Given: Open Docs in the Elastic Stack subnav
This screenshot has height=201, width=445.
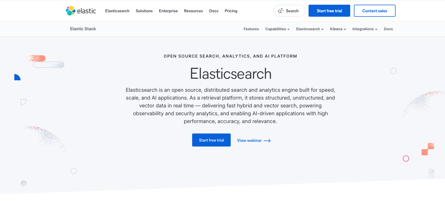Looking at the screenshot, I should click(388, 29).
